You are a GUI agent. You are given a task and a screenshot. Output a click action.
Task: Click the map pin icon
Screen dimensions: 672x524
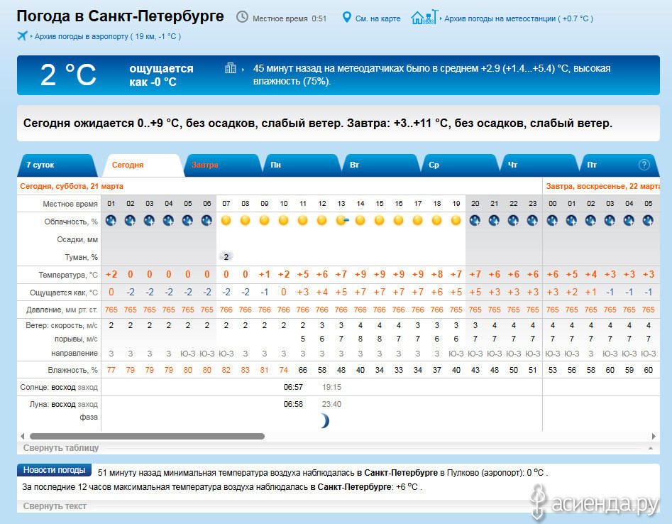[347, 17]
